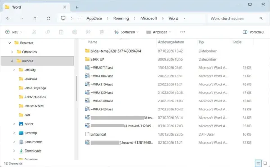The width and height of the screenshot is (270, 167).
Task: Click the Cut scissors icon
Action: click(x=34, y=32)
